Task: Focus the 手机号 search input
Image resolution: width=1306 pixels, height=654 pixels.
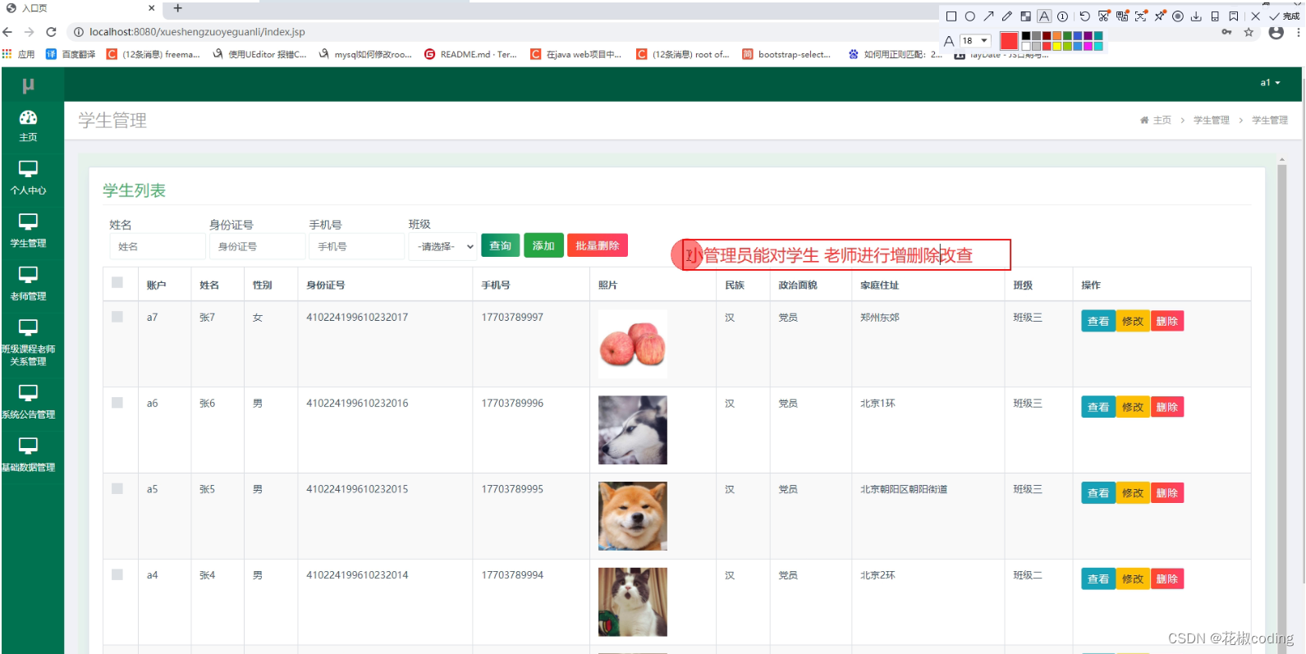Action: [x=357, y=246]
